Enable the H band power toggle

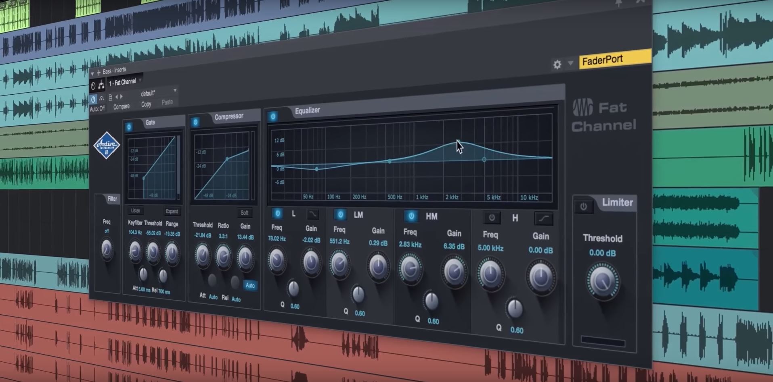492,218
